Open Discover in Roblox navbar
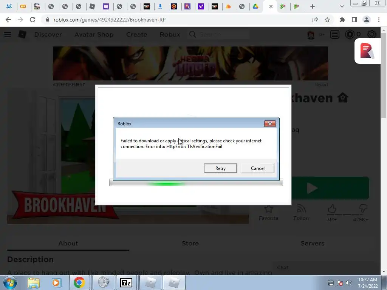The height and width of the screenshot is (290, 387). click(48, 34)
